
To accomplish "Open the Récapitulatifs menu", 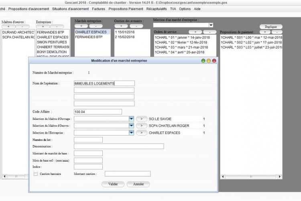I will pyautogui.click(x=157, y=9).
